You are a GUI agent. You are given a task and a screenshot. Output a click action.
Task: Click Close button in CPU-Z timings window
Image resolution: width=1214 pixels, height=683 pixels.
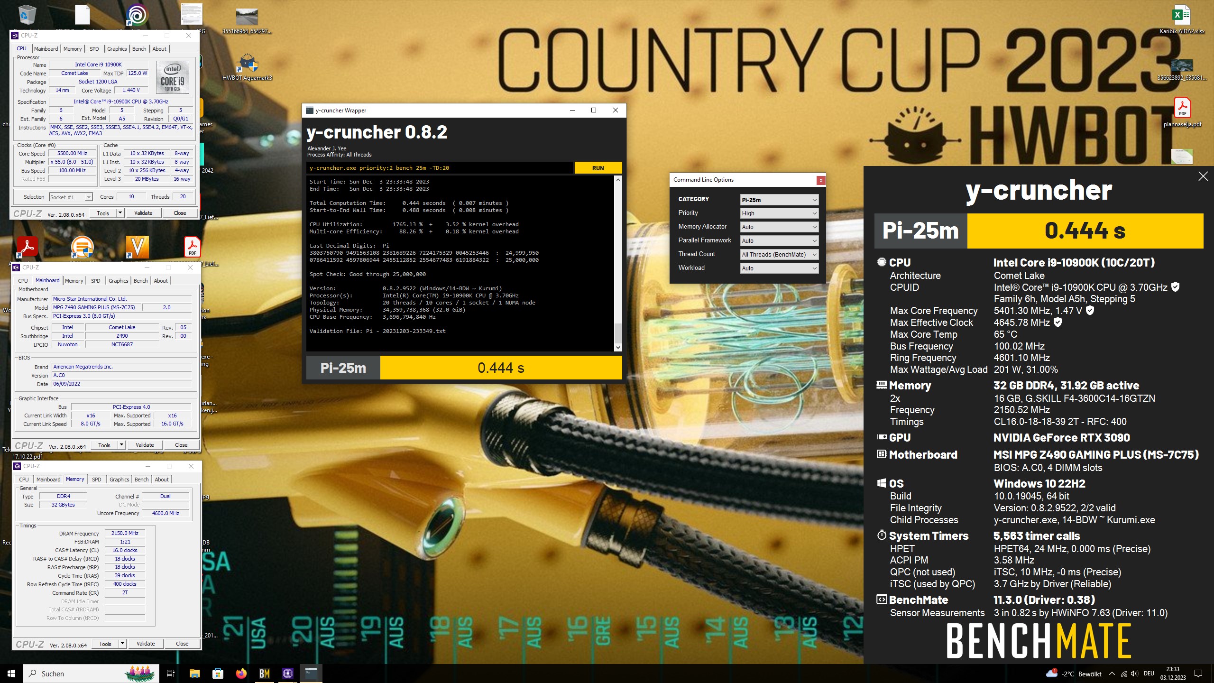pos(182,644)
